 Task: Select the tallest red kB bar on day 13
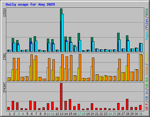[61, 97]
